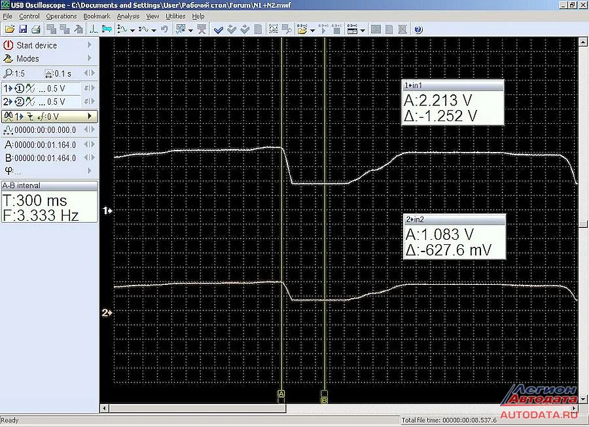Click the time base 0.1 s icon
Screen dimensions: 589x427
pyautogui.click(x=49, y=73)
